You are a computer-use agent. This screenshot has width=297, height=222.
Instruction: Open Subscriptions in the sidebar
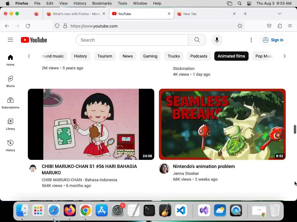[10, 103]
